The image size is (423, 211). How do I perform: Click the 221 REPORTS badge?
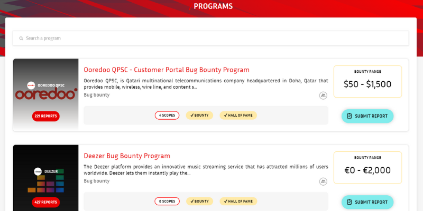tap(45, 116)
